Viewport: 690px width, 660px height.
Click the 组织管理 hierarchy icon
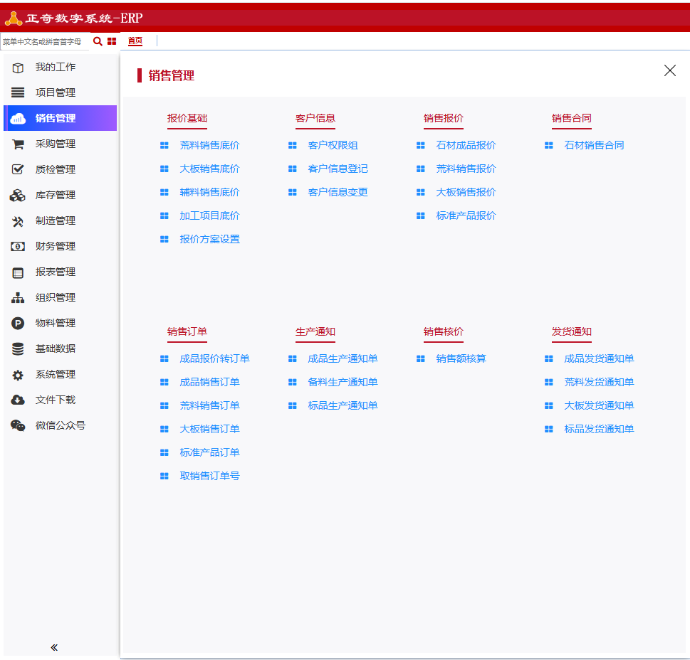tap(18, 298)
